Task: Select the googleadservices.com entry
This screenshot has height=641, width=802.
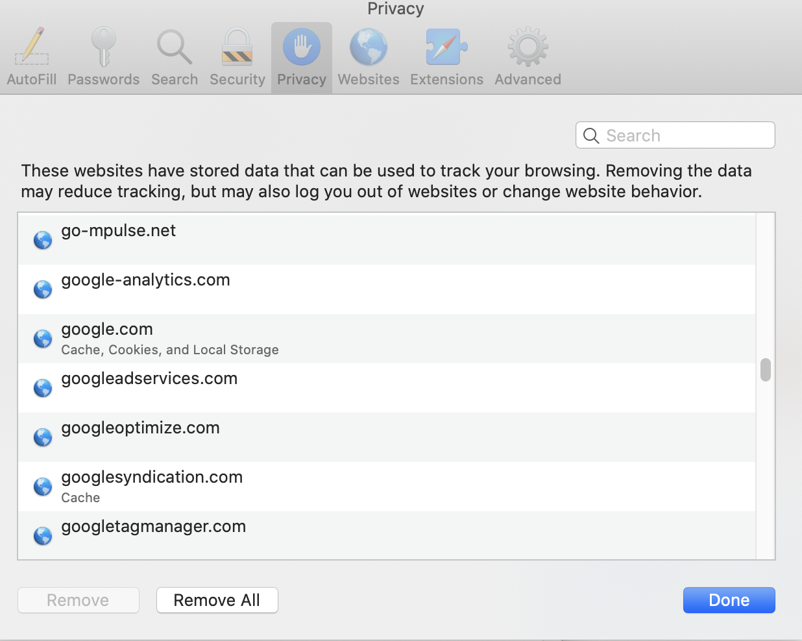Action: (x=387, y=388)
